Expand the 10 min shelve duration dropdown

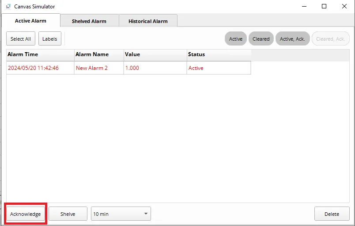click(121, 214)
